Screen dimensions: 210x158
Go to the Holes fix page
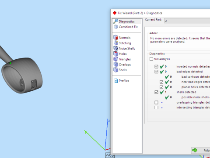click(122, 54)
